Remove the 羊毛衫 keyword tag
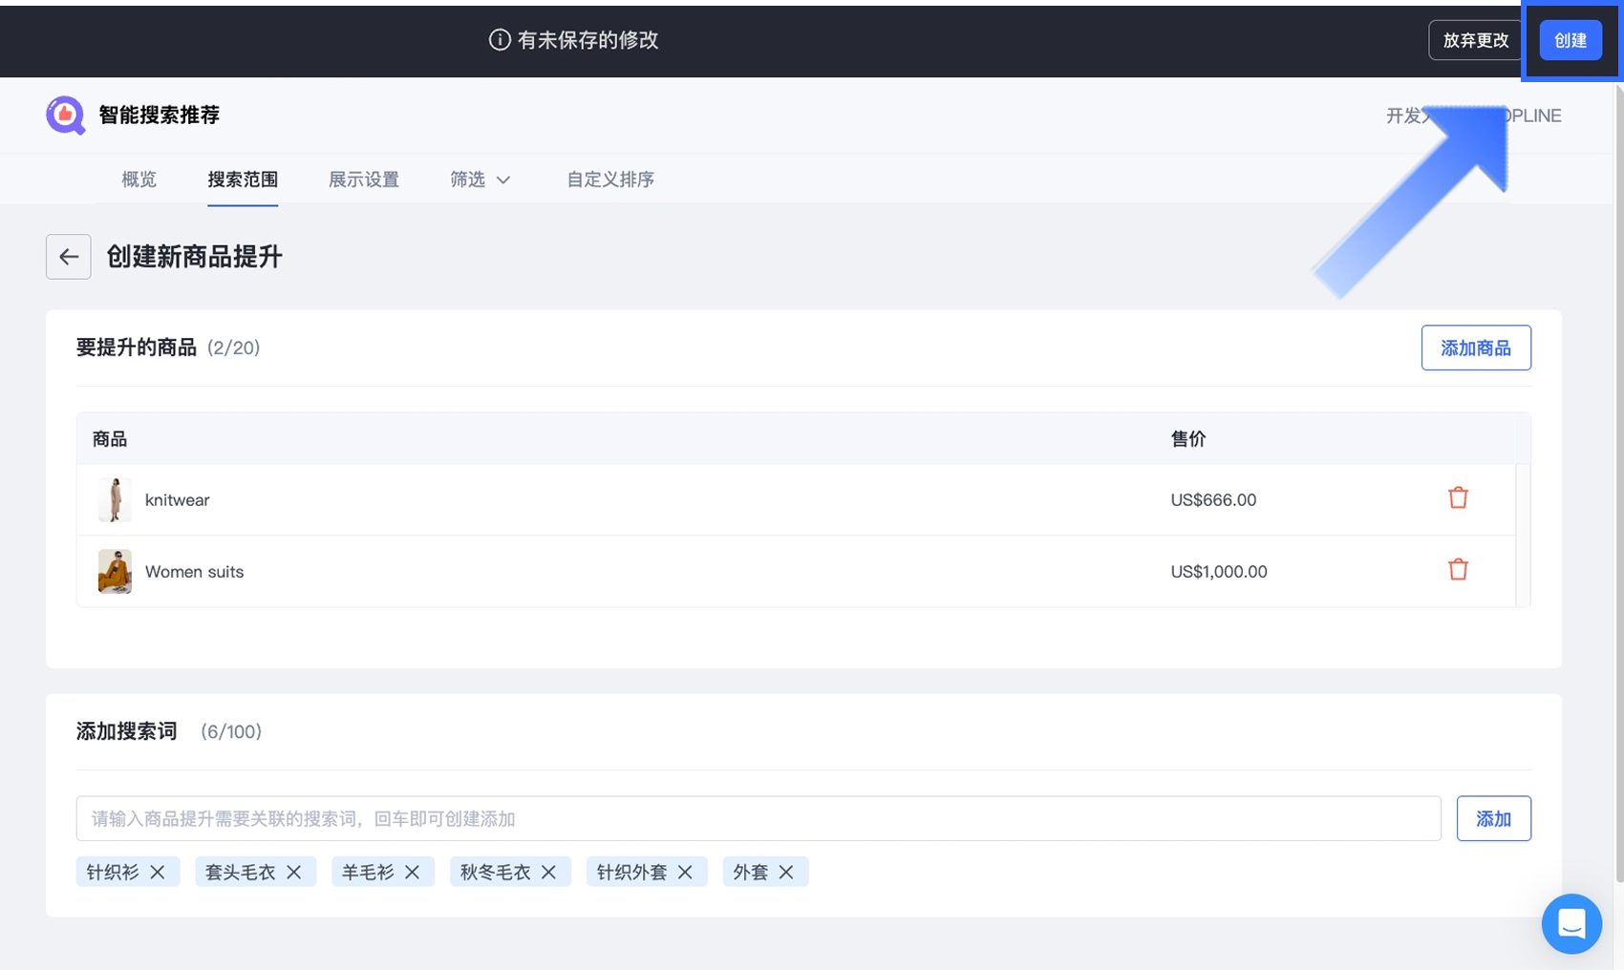 pos(413,872)
